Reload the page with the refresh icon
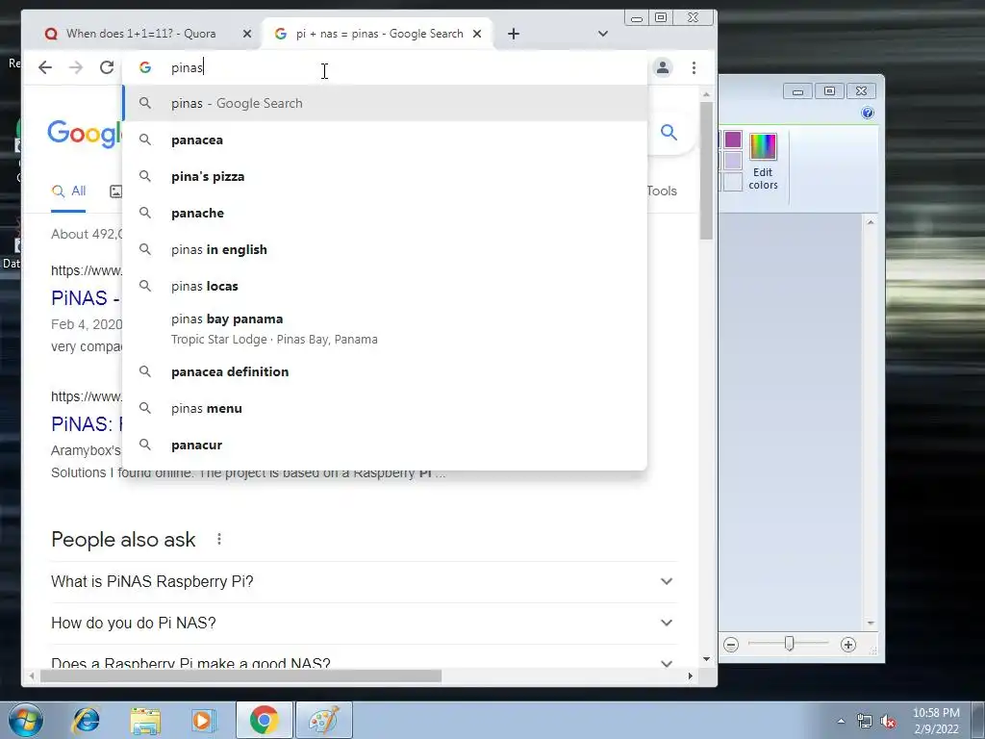The height and width of the screenshot is (739, 985). (x=107, y=67)
